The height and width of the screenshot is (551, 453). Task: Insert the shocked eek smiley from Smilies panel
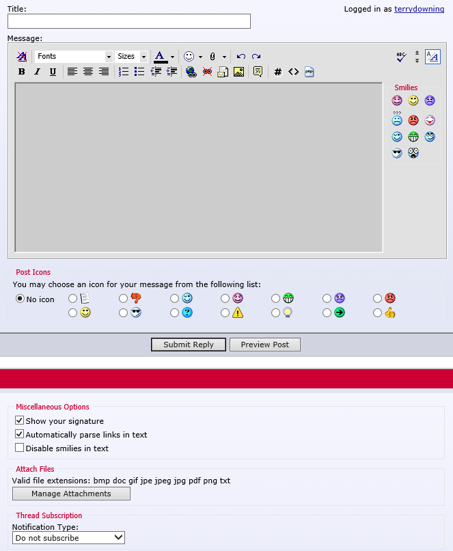pos(413,153)
